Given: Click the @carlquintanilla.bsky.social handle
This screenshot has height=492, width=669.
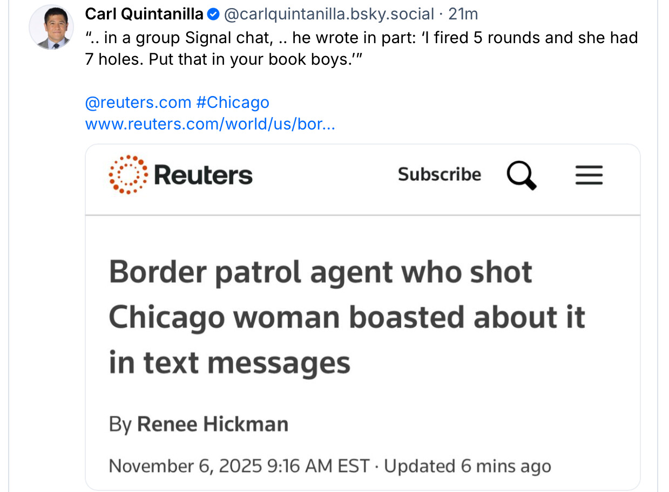Looking at the screenshot, I should pyautogui.click(x=328, y=15).
